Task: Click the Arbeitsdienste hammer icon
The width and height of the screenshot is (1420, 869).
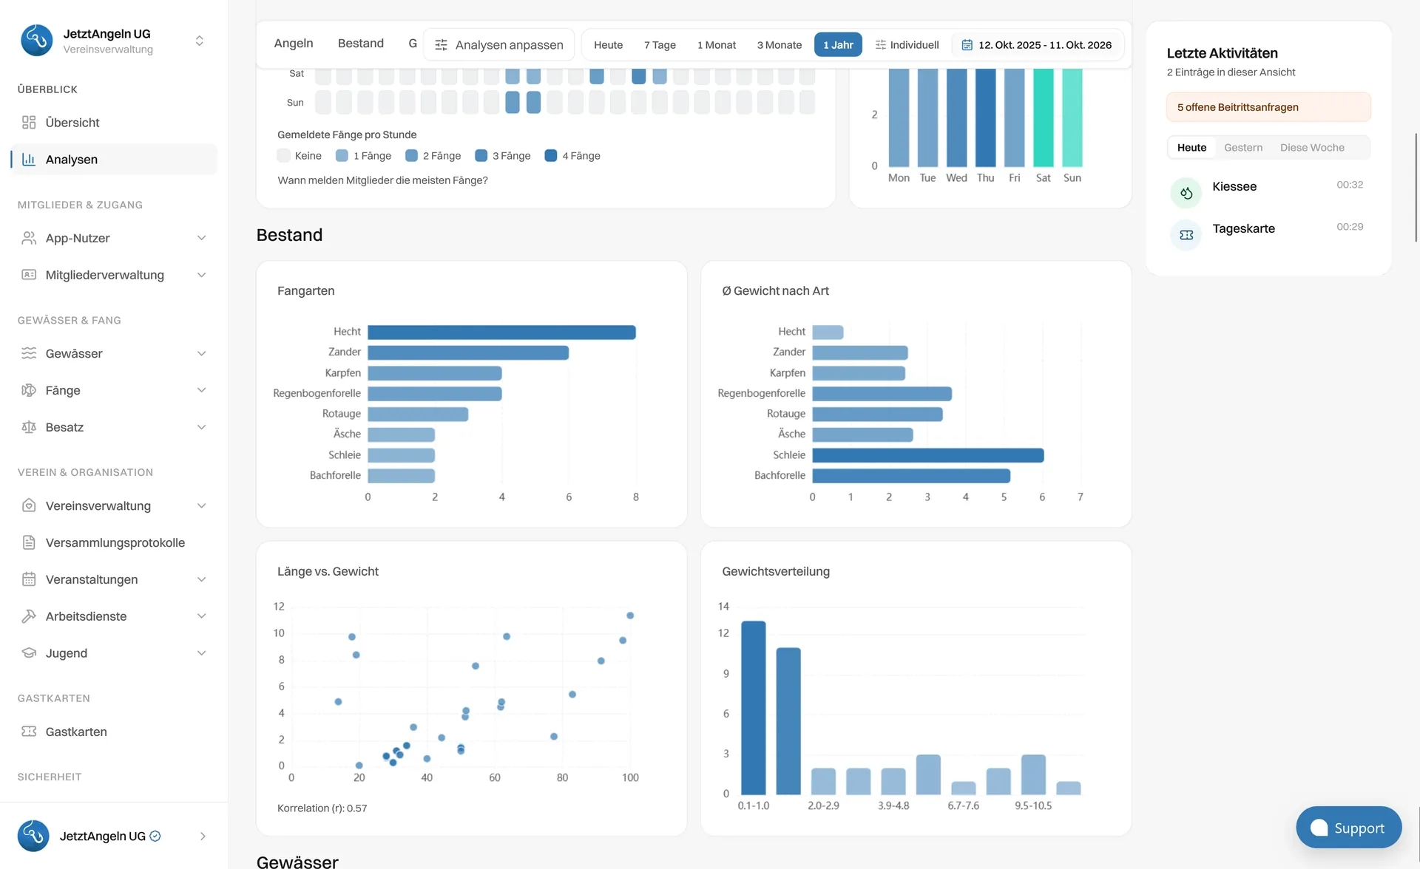Action: [29, 616]
